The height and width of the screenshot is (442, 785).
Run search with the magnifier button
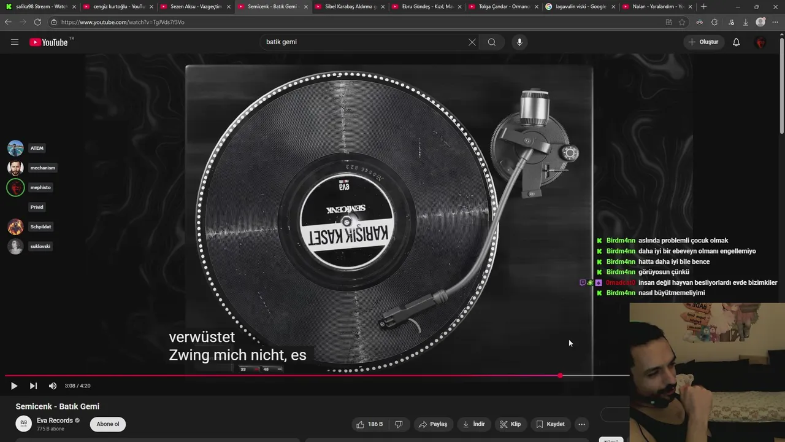pyautogui.click(x=492, y=42)
